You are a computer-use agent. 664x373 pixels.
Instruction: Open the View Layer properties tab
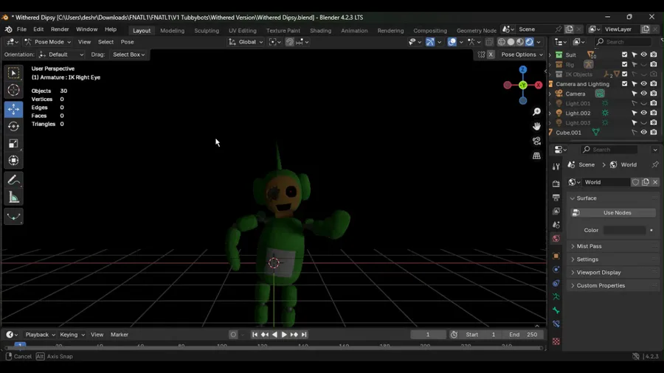coord(556,211)
